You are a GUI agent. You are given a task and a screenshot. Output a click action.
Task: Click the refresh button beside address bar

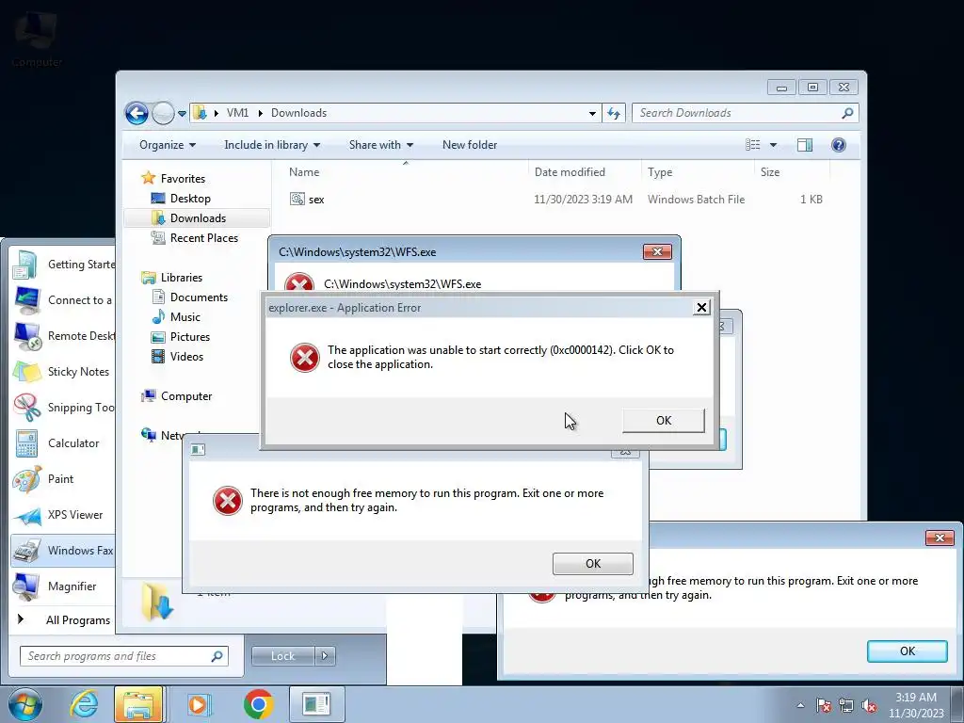[614, 113]
